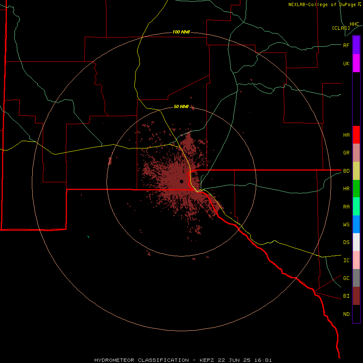Click the BI legend label

[346, 296]
